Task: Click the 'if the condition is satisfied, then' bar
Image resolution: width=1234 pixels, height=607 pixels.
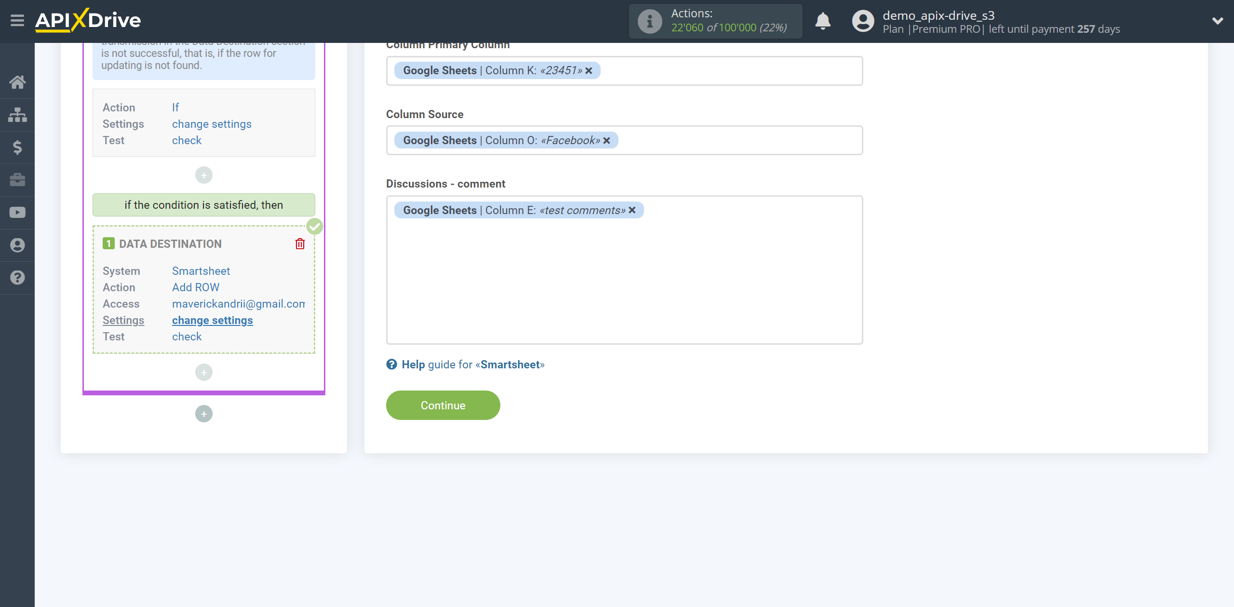Action: point(204,205)
